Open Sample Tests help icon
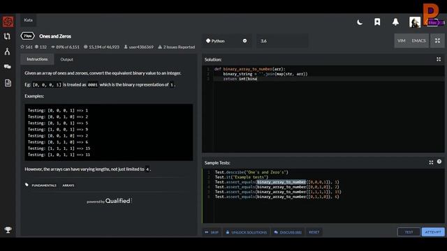Image resolution: width=447 pixels, height=251 pixels. (x=439, y=162)
